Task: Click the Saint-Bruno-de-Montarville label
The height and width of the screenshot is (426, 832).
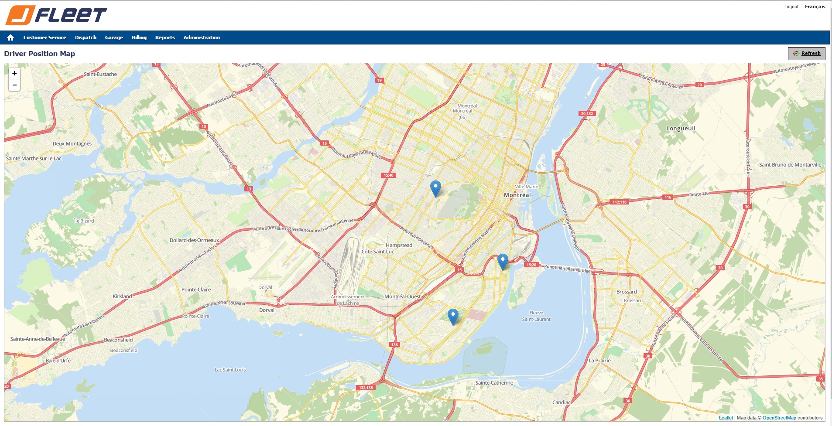Action: 790,164
